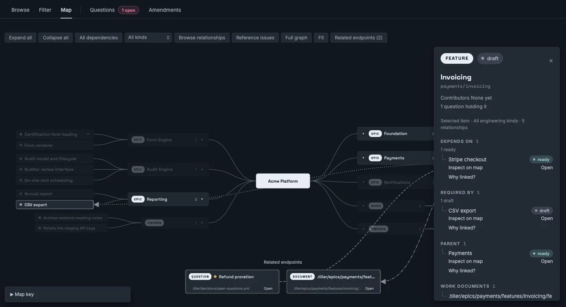Viewport: 566px width, 307px height.
Task: Switch to the Filter tab
Action: pos(45,10)
